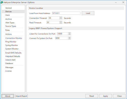Open Import/Export dialog
The height and width of the screenshot is (99, 127).
(21, 96)
